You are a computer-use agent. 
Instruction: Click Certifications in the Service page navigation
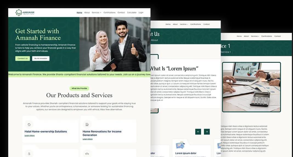(x=267, y=36)
